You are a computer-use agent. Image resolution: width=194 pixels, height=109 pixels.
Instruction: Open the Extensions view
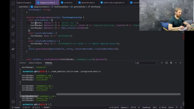coord(13,34)
